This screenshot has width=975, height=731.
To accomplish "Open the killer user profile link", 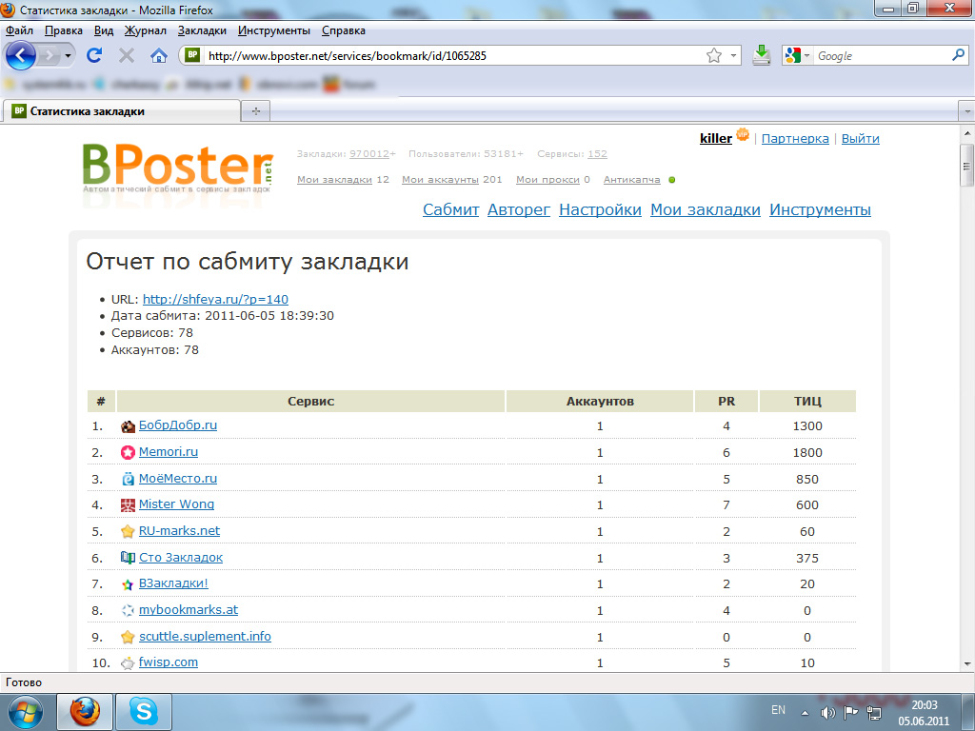I will 716,139.
